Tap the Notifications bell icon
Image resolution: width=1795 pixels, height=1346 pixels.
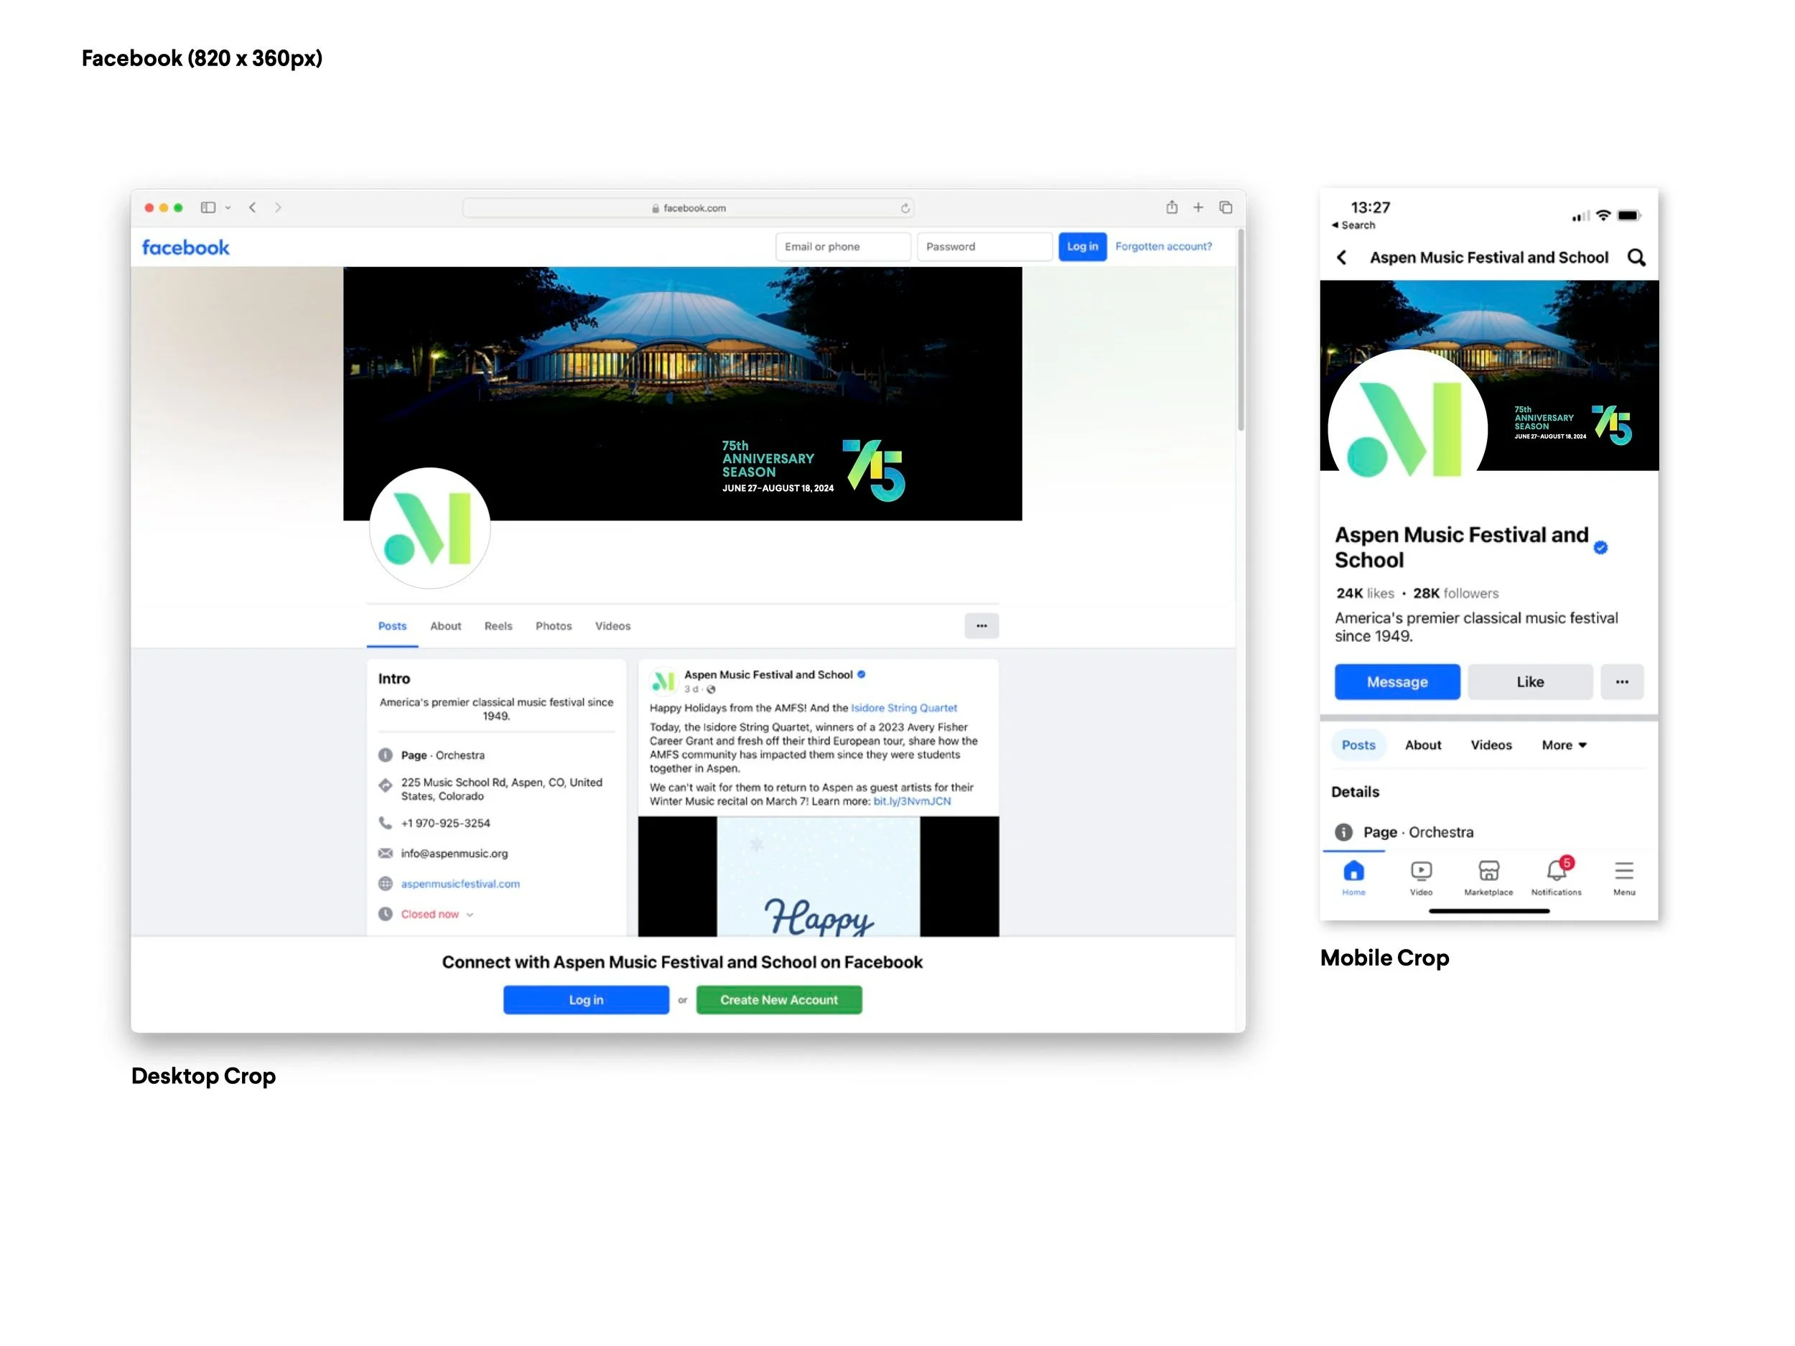click(x=1556, y=871)
